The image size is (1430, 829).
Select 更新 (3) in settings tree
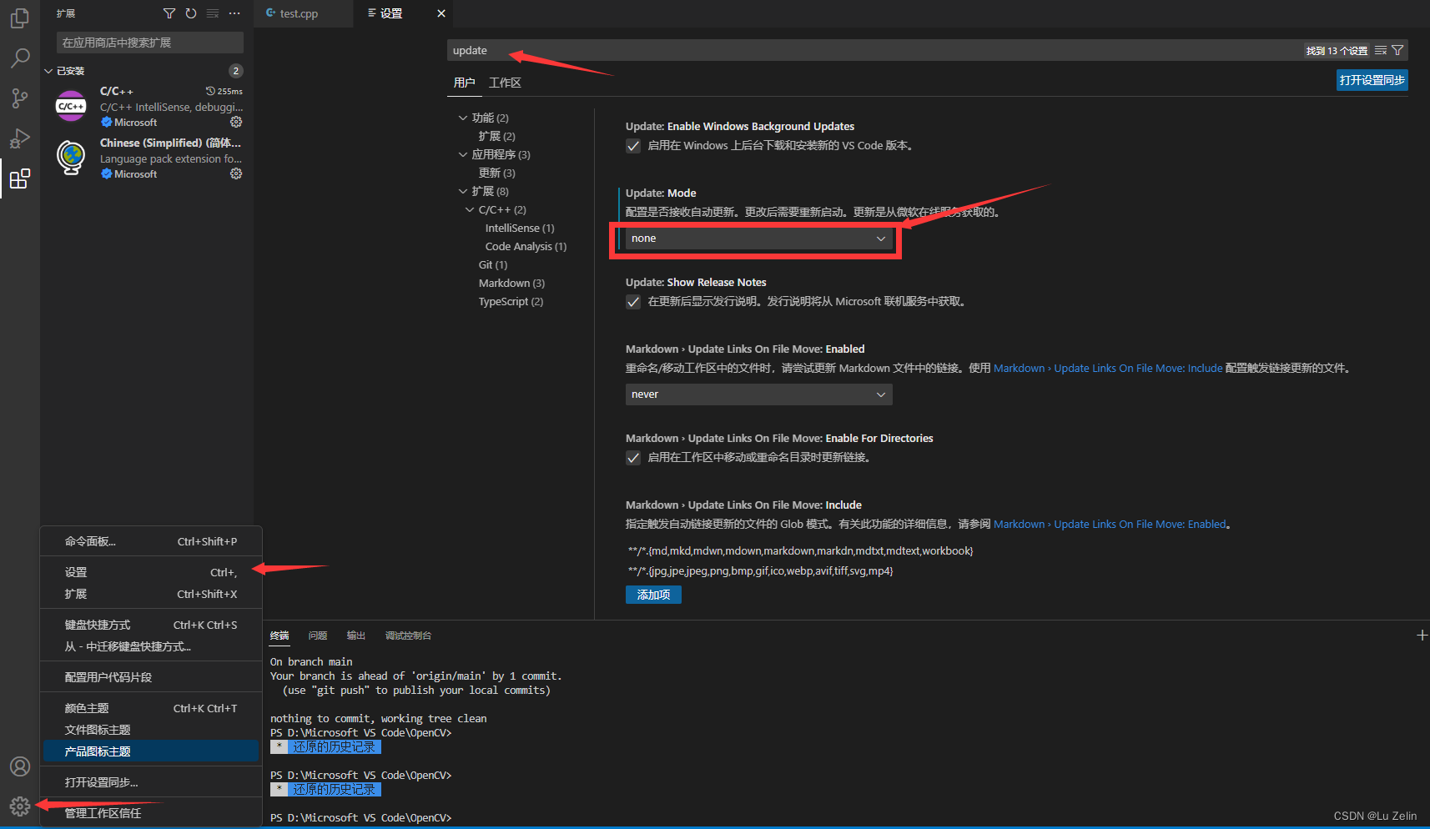[497, 173]
